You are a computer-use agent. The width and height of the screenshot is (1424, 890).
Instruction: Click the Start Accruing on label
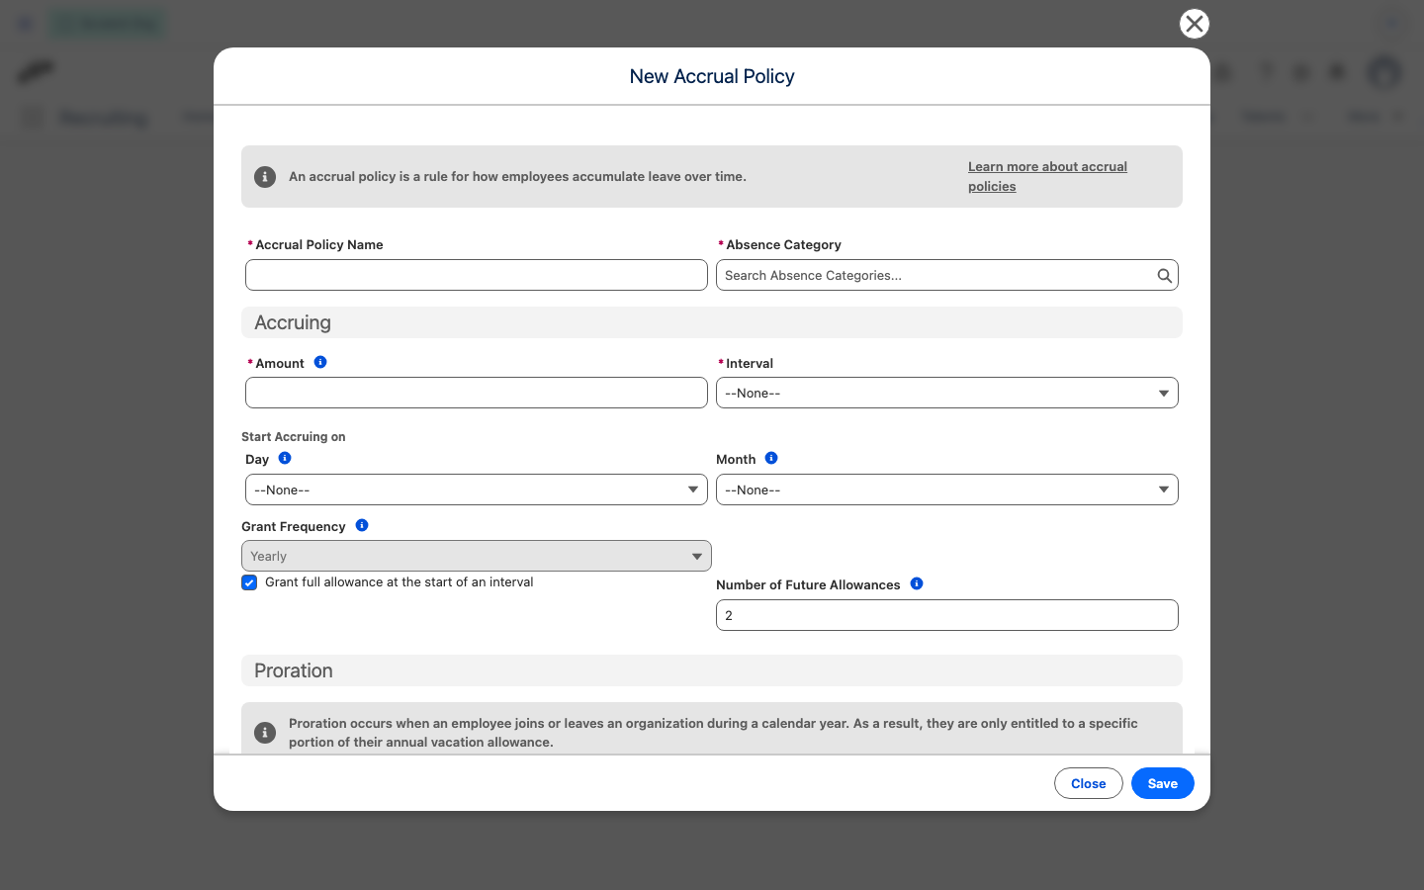(x=294, y=436)
